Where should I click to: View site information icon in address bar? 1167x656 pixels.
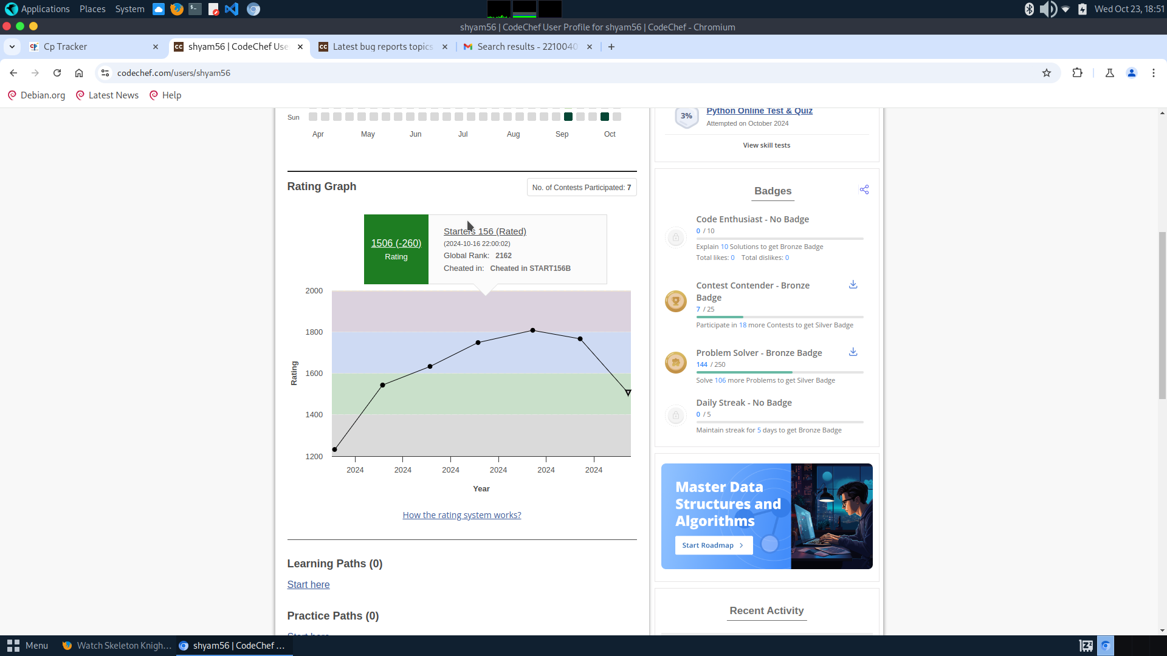(105, 73)
